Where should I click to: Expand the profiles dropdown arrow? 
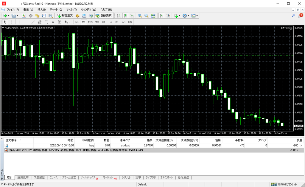pos(17,16)
